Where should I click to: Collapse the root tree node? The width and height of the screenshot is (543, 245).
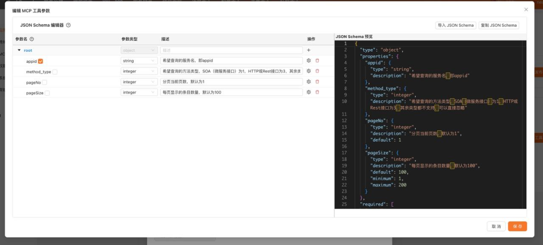(19, 50)
